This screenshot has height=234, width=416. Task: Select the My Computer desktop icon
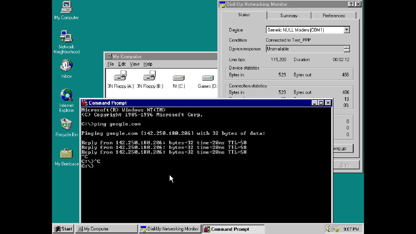[66, 11]
